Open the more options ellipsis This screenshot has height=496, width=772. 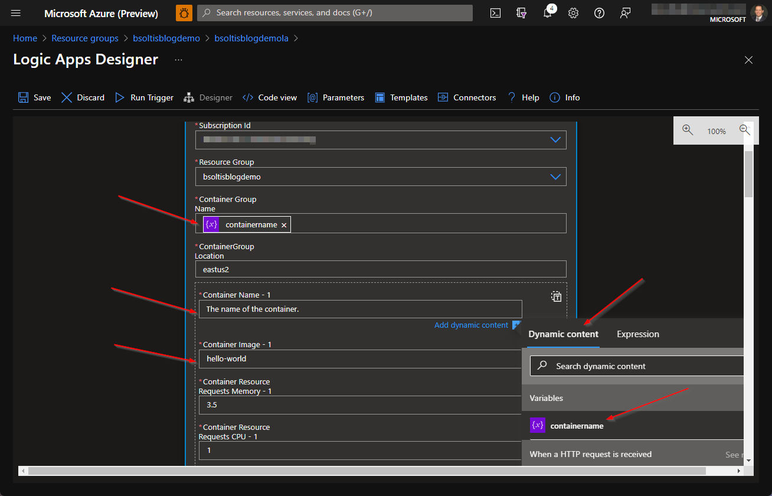tap(178, 60)
